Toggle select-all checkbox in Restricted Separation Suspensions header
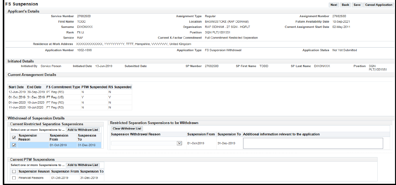The width and height of the screenshot is (396, 185). 14,138
